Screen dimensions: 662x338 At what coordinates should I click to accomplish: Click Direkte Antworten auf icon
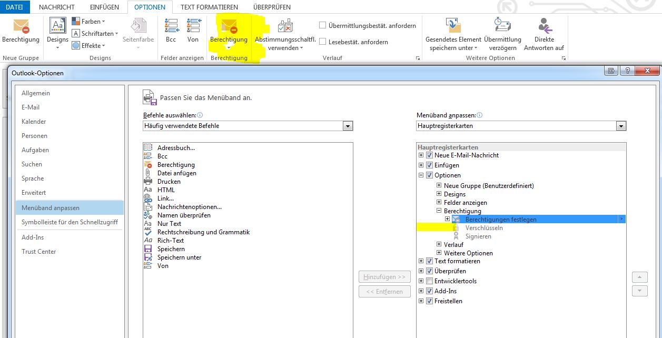(544, 25)
